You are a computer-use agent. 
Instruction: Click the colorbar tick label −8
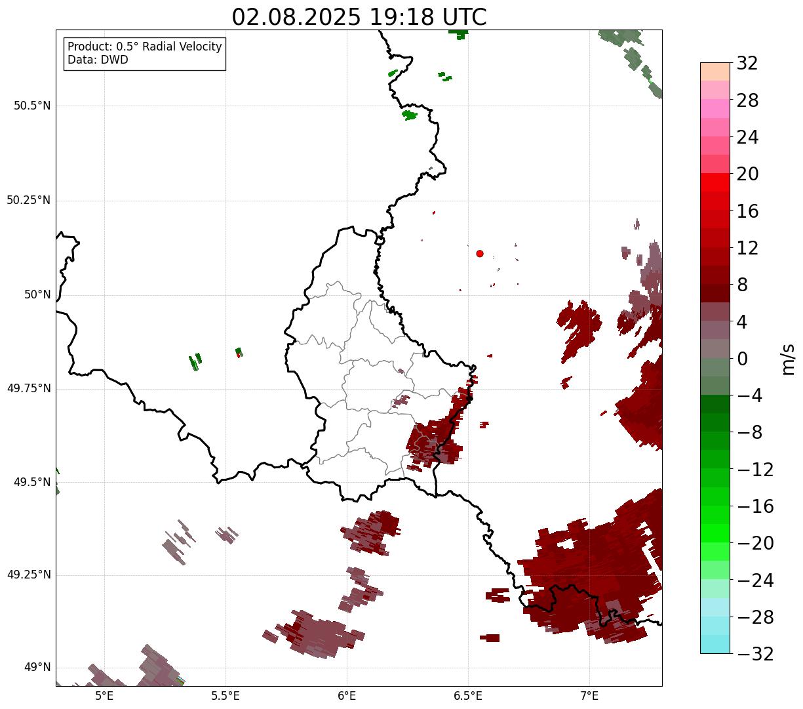[749, 433]
